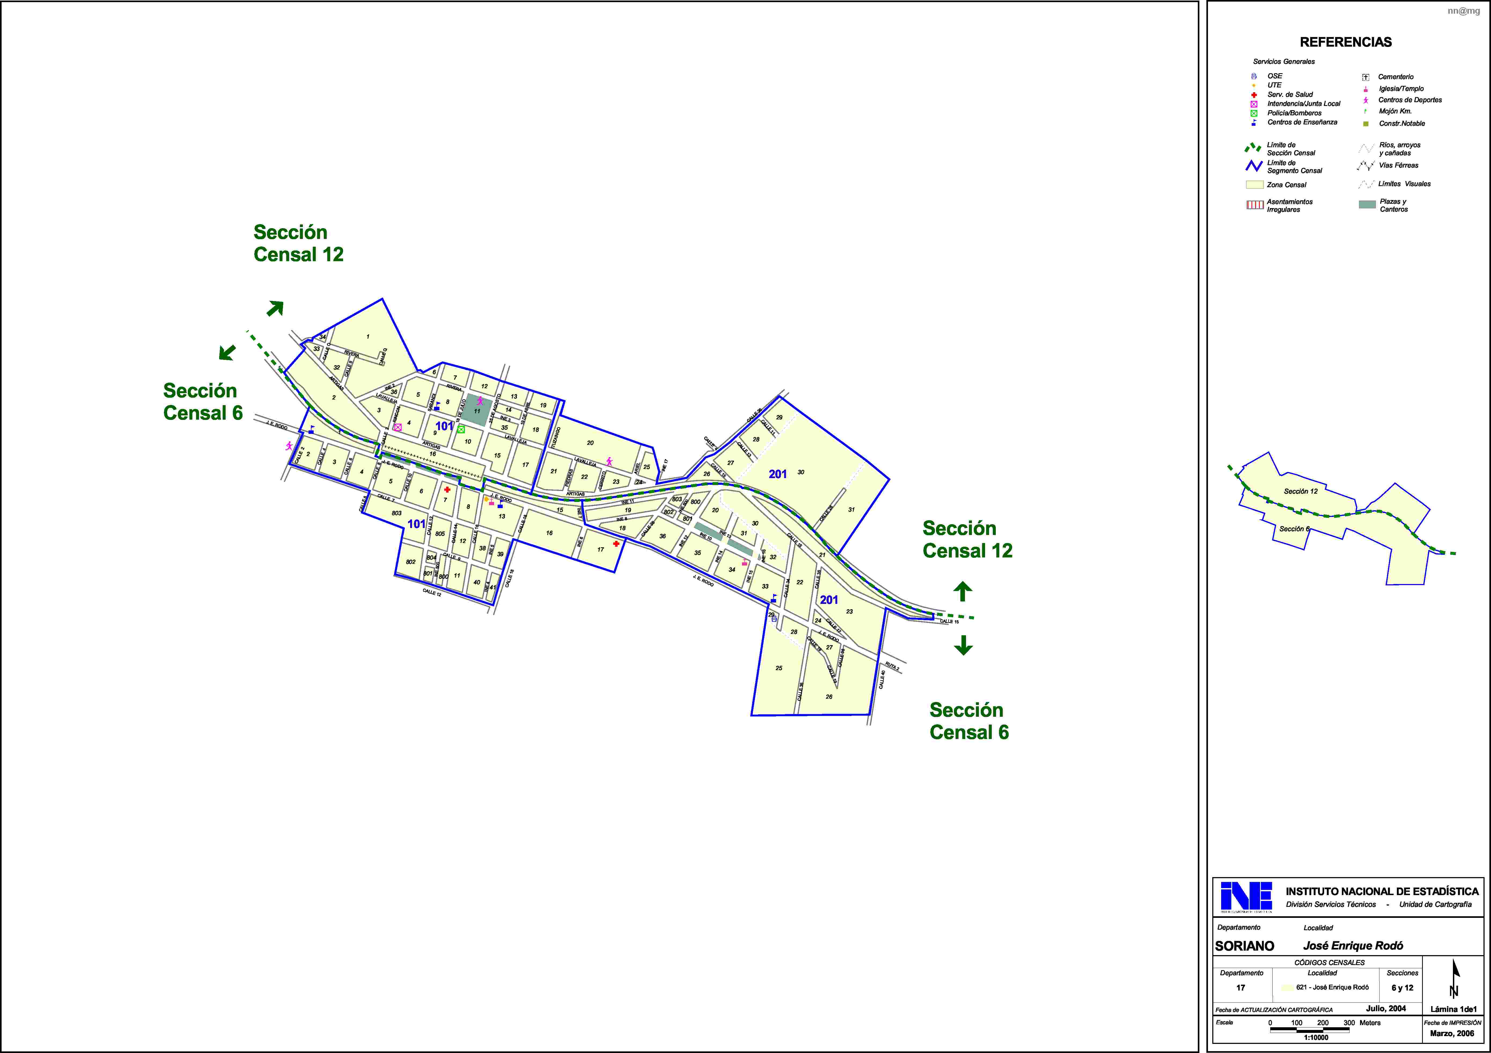This screenshot has width=1491, height=1053.
Task: Click the 'CALLE 40' street label
Action: tap(882, 680)
